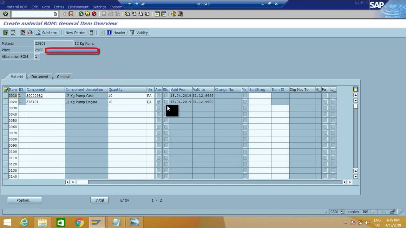Click the Delete trash can icon
Image resolution: width=406 pixels, height=228 pixels.
(x=92, y=33)
